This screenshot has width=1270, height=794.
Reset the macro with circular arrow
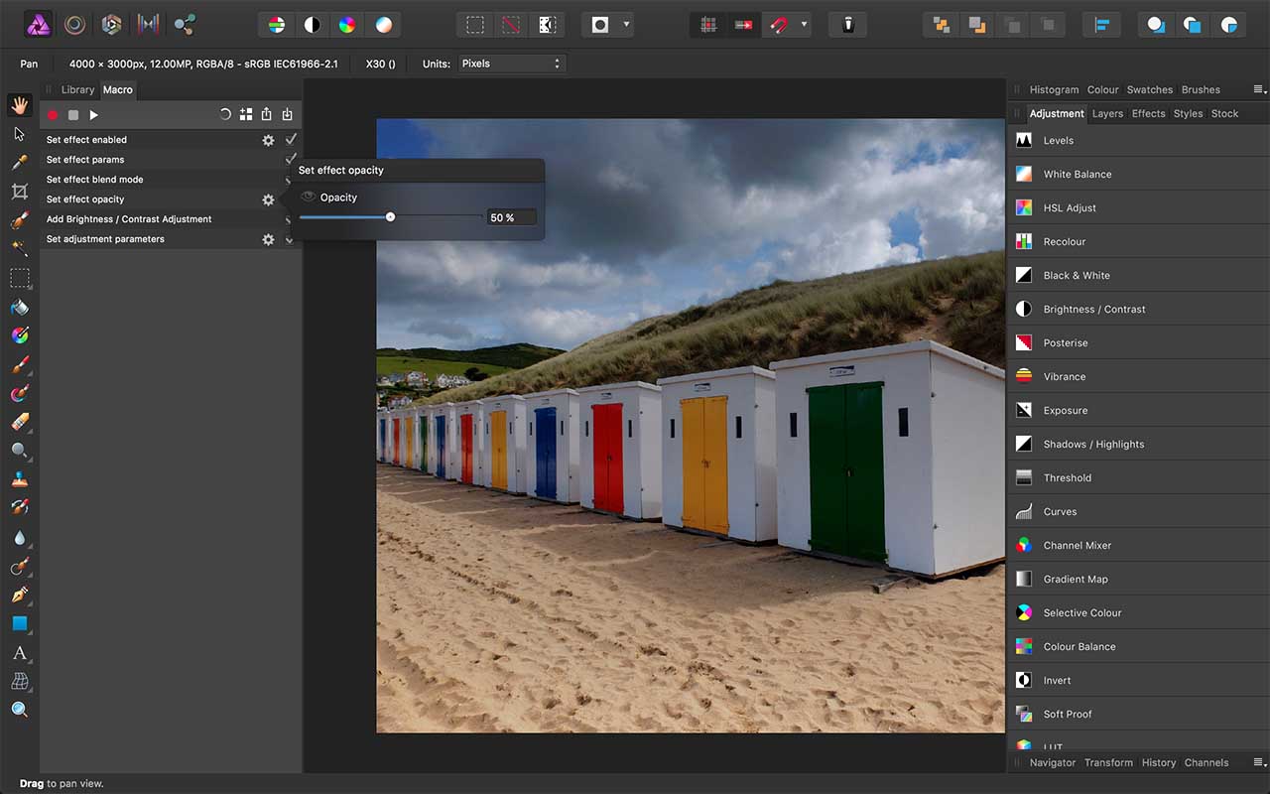225,115
